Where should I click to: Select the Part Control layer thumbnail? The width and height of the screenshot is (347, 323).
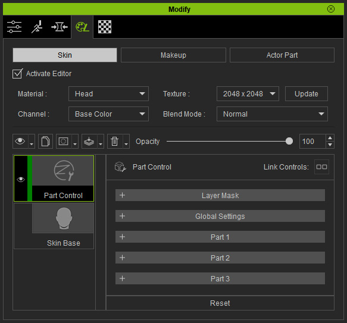(63, 171)
